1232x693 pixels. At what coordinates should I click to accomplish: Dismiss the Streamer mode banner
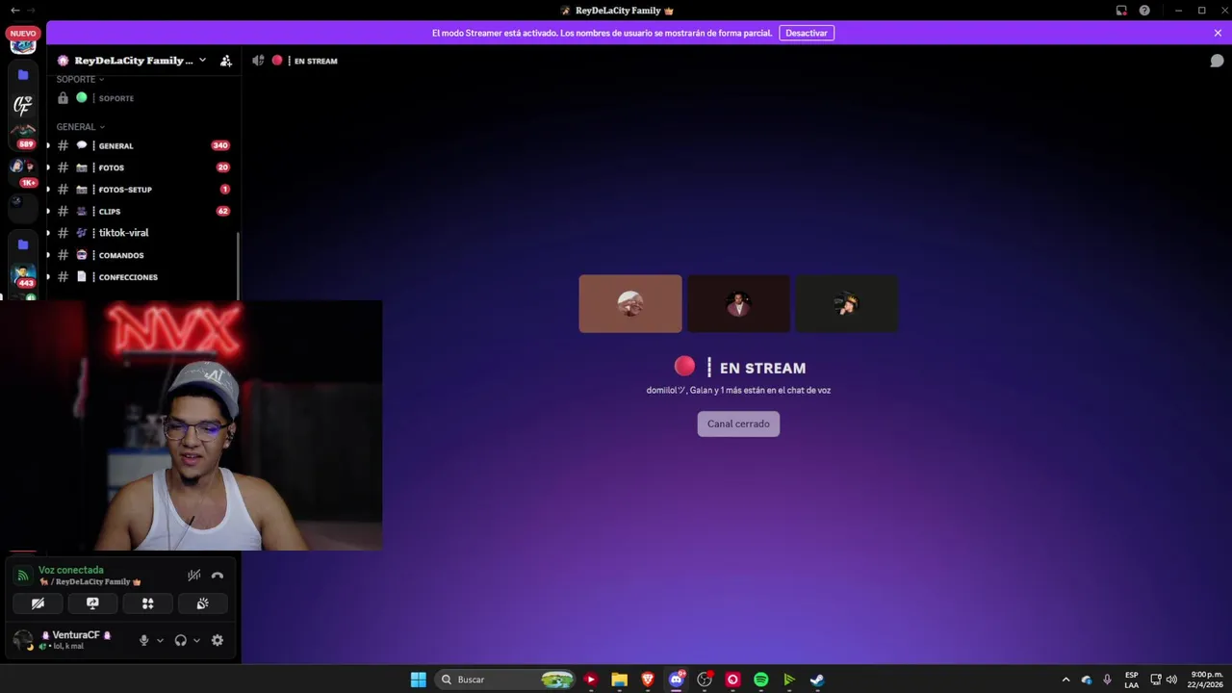[1218, 33]
